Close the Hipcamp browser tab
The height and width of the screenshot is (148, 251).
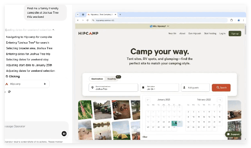tap(115, 14)
